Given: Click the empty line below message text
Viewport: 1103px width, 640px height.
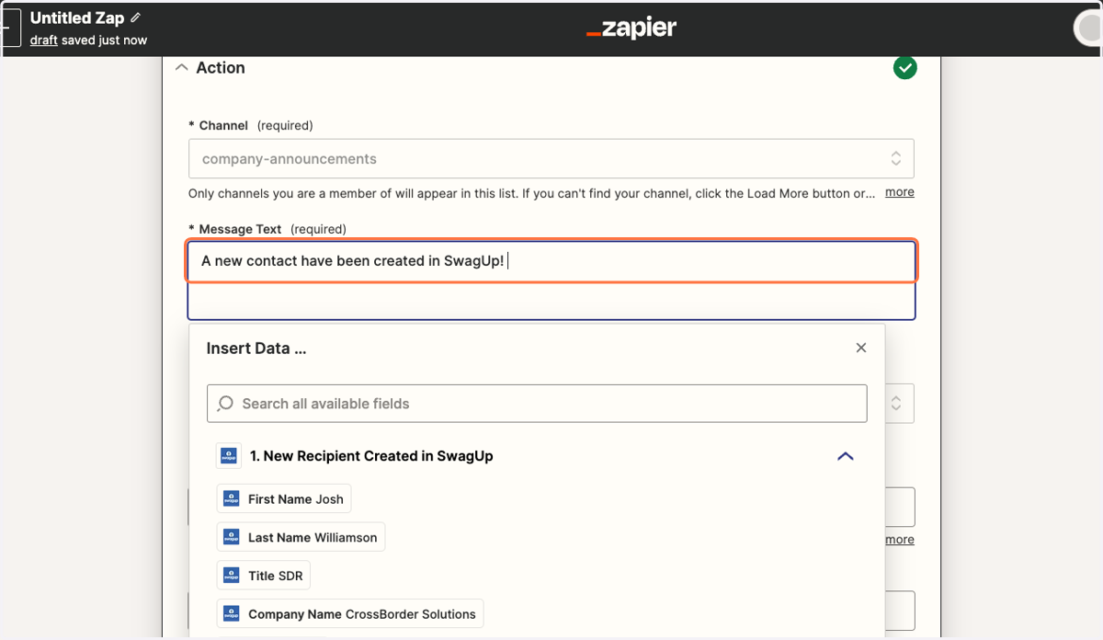Looking at the screenshot, I should [x=551, y=301].
